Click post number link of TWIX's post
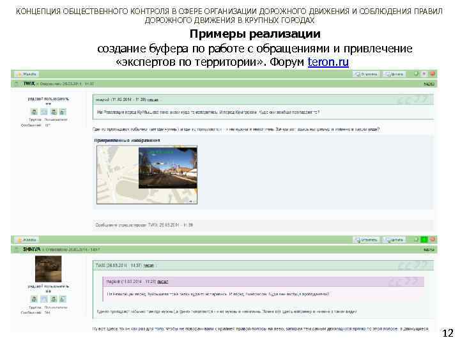Viewport: 460px width, 345px height. [429, 84]
